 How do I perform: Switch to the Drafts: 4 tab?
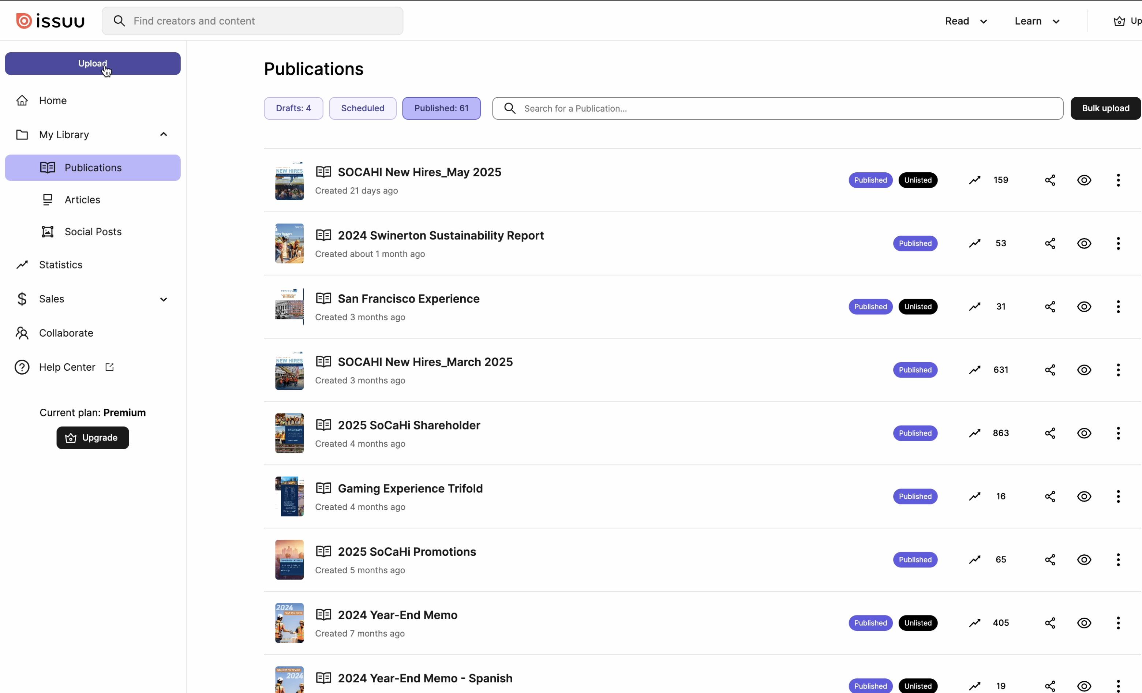tap(293, 108)
